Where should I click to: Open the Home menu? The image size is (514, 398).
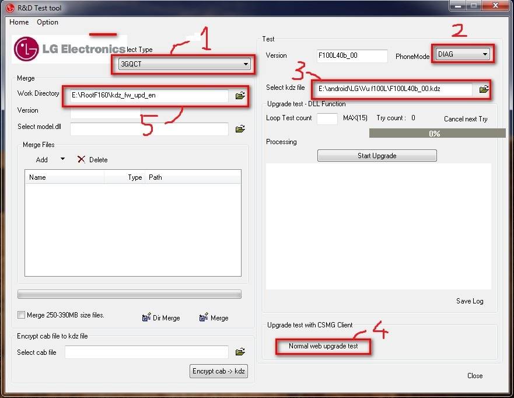point(19,22)
